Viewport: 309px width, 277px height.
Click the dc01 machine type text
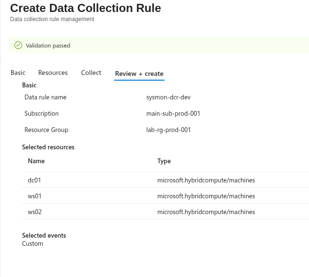pos(206,180)
